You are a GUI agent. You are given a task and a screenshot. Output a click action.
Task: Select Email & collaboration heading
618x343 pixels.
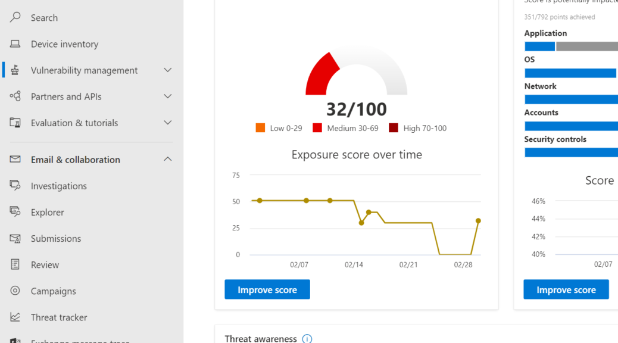(76, 160)
